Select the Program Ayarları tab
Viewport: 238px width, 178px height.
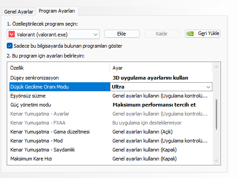click(x=57, y=11)
